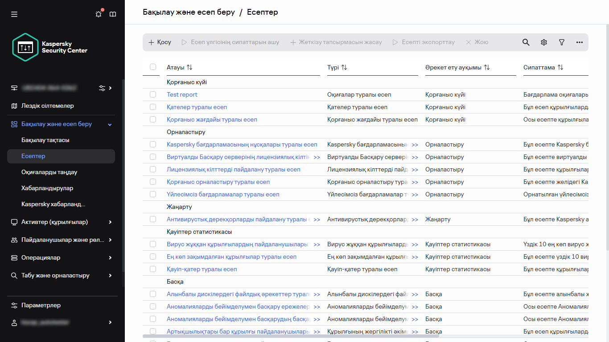Open the help book icon
Screen dimensions: 609x342
(x=113, y=14)
